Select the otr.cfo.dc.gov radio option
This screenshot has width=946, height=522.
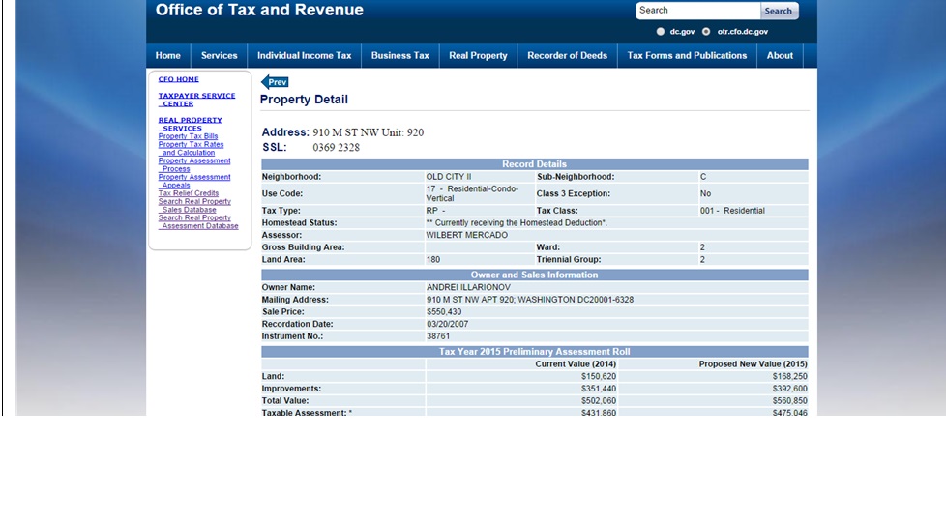pos(706,31)
